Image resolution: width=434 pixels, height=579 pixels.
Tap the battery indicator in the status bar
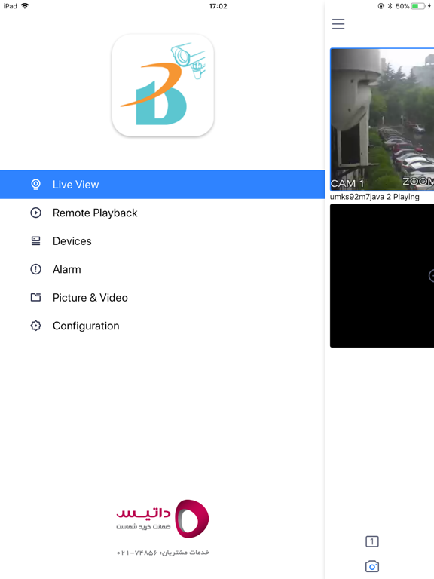pos(418,6)
